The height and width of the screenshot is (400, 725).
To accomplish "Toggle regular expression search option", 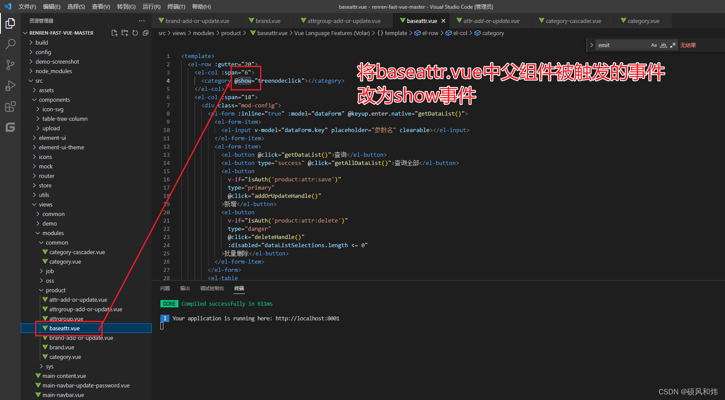I will click(673, 45).
